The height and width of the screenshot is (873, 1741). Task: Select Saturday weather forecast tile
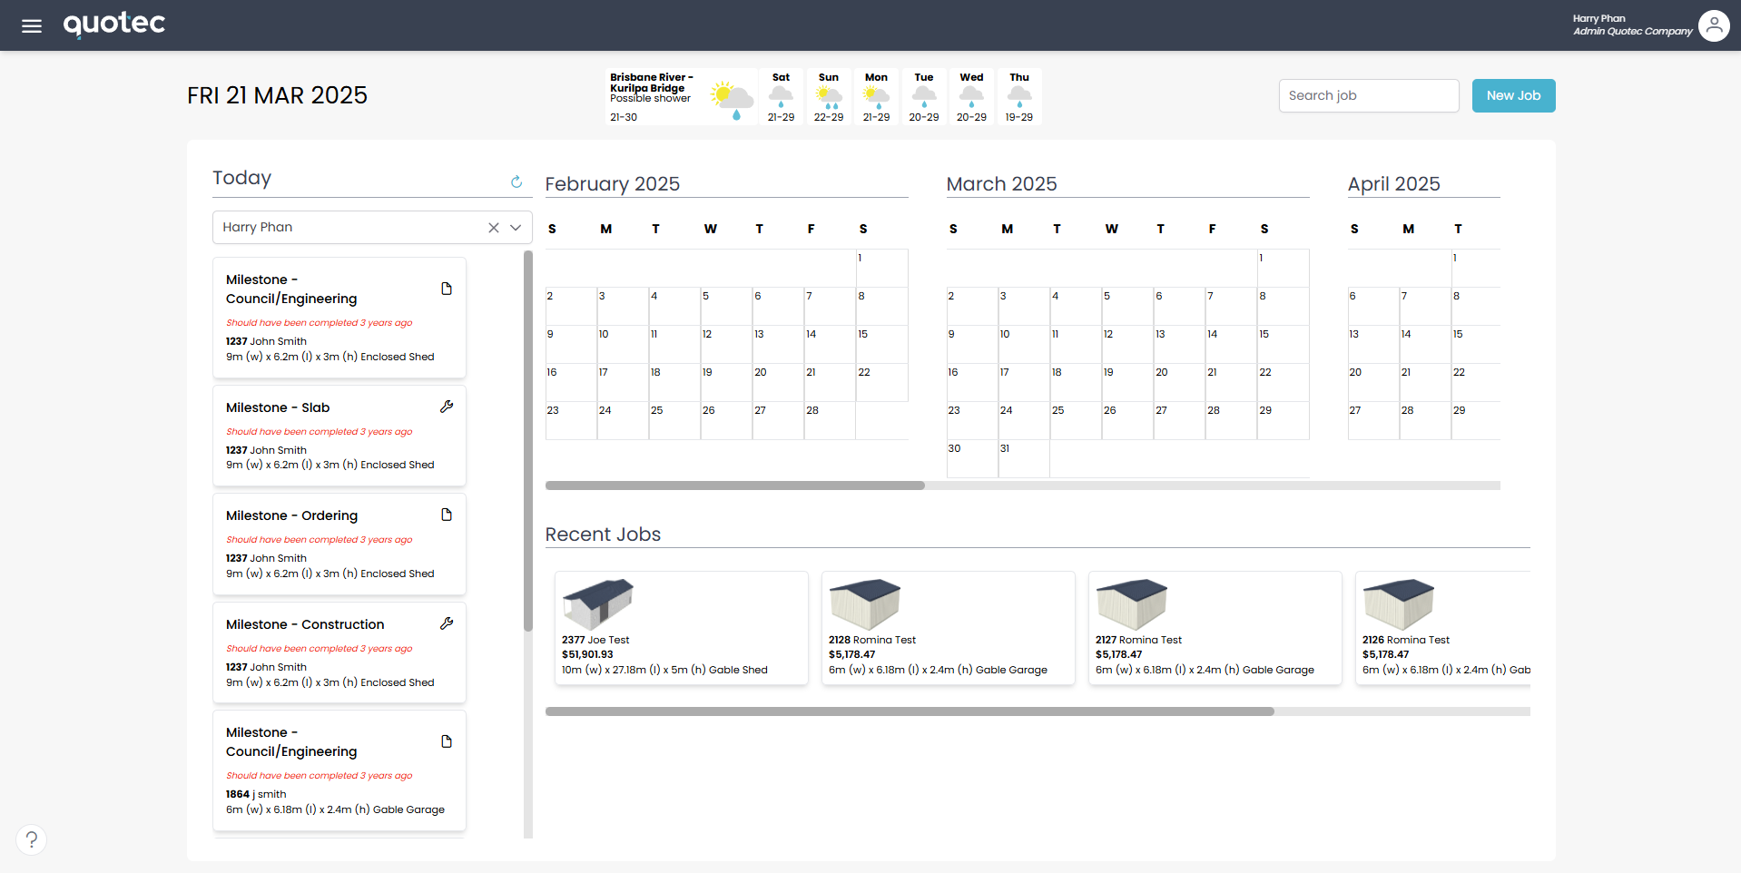point(781,96)
